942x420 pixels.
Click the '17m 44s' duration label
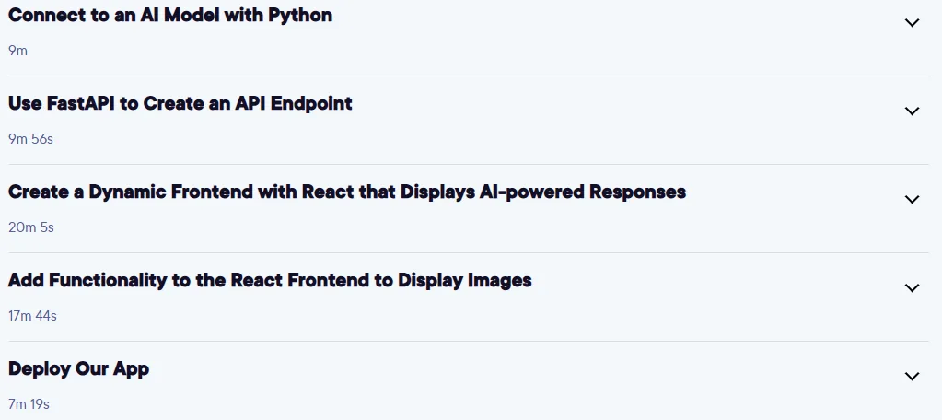pos(32,316)
